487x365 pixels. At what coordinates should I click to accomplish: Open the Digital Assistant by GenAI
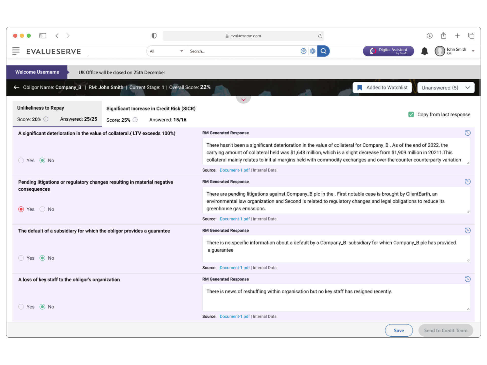click(x=388, y=51)
